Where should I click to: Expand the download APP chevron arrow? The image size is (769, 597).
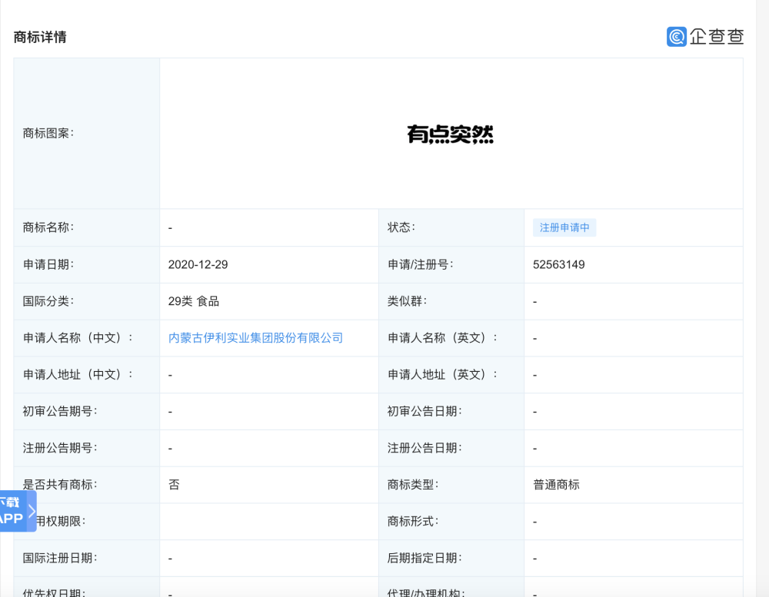32,511
